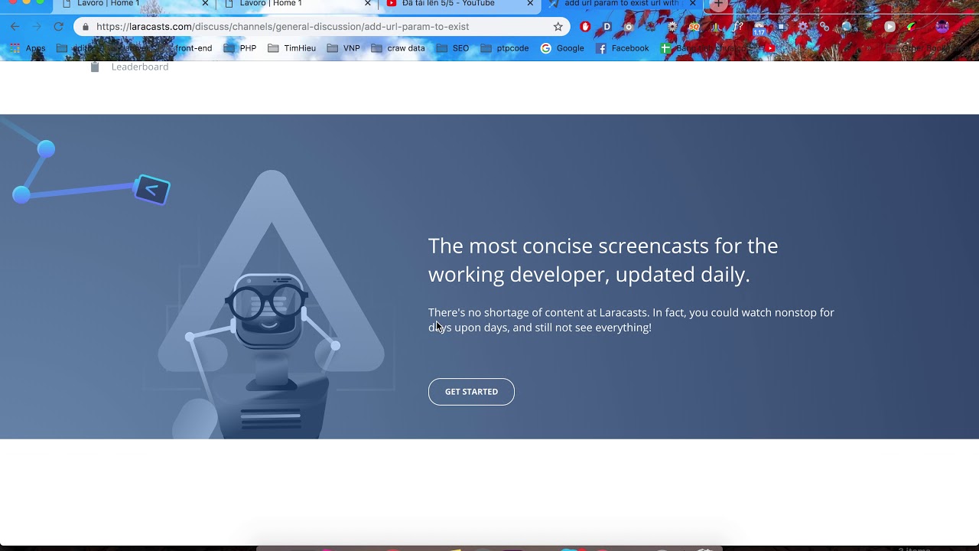
Task: Expand the TimHieu bookmarks folder
Action: (x=291, y=48)
